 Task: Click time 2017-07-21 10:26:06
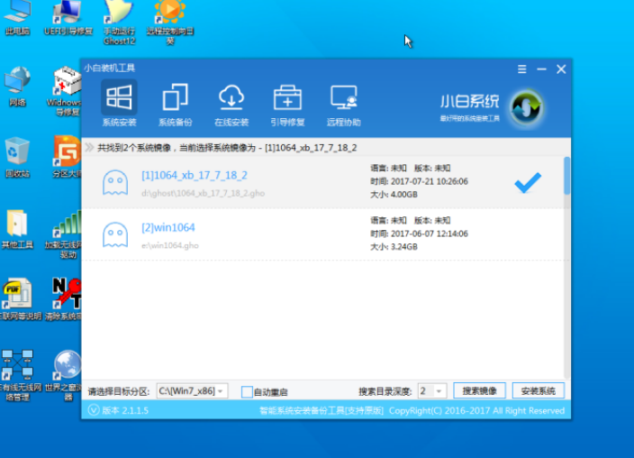point(430,181)
